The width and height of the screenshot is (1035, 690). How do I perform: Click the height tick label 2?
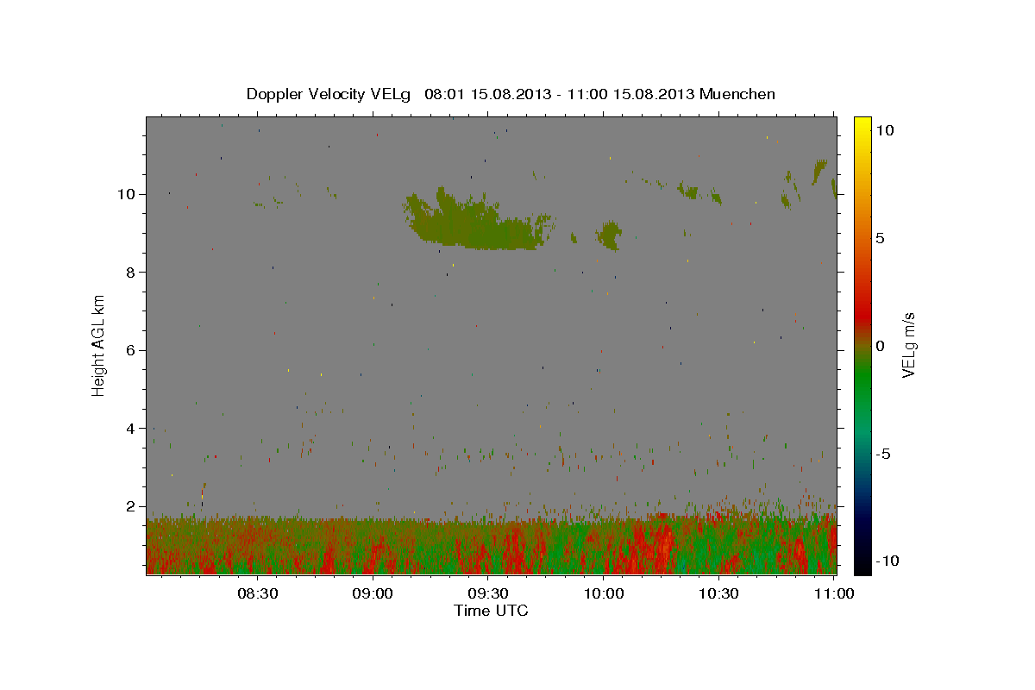(x=131, y=506)
